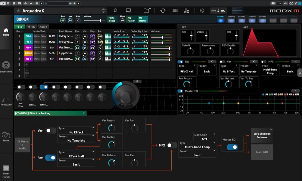
Task: Click the Edit Envelope Follower button
Action: (x=262, y=136)
